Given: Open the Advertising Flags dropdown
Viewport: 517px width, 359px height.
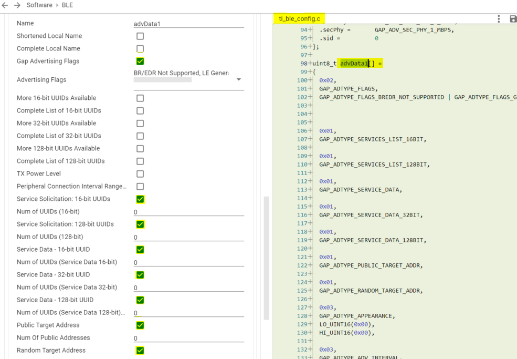Looking at the screenshot, I should click(239, 79).
